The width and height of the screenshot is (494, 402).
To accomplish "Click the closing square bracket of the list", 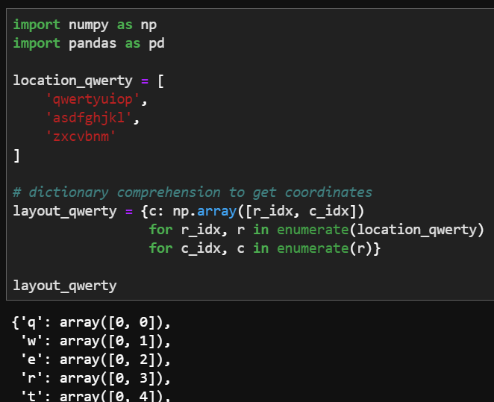I will pyautogui.click(x=17, y=155).
